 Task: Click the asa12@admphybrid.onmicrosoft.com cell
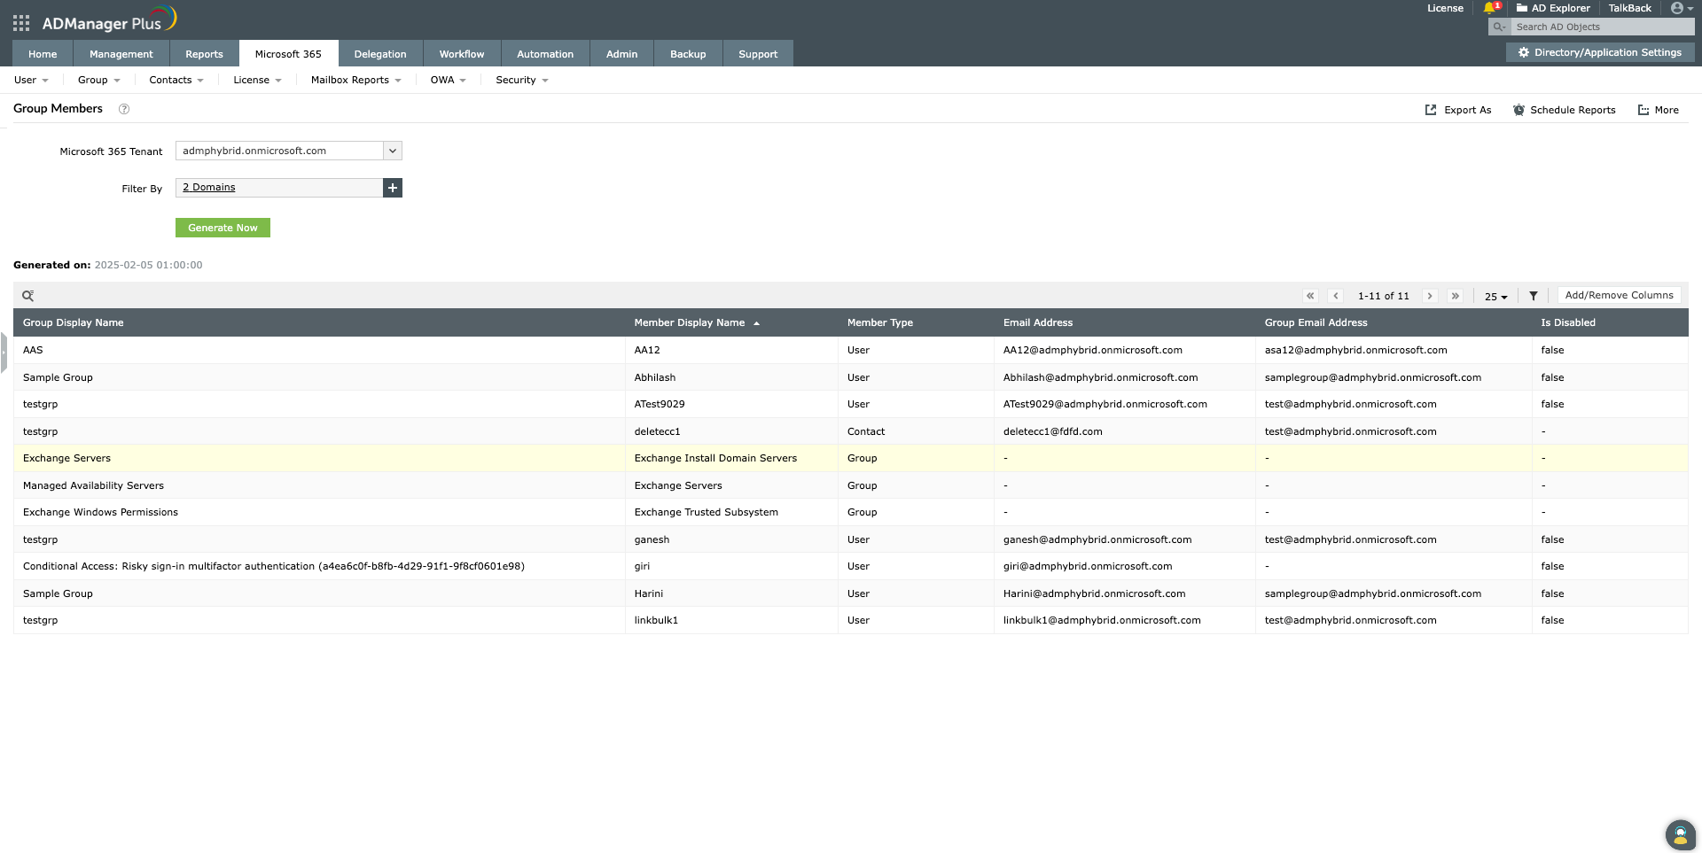pyautogui.click(x=1394, y=350)
